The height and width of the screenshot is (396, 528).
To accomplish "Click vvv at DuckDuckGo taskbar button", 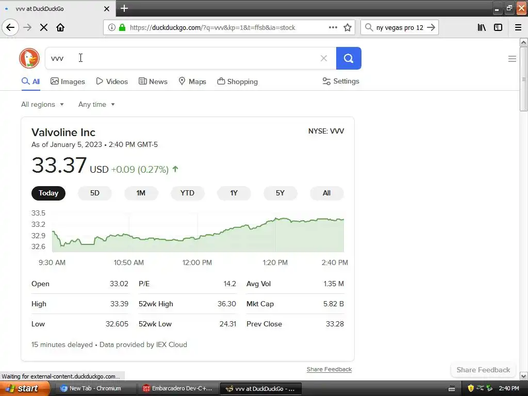I will (x=260, y=388).
